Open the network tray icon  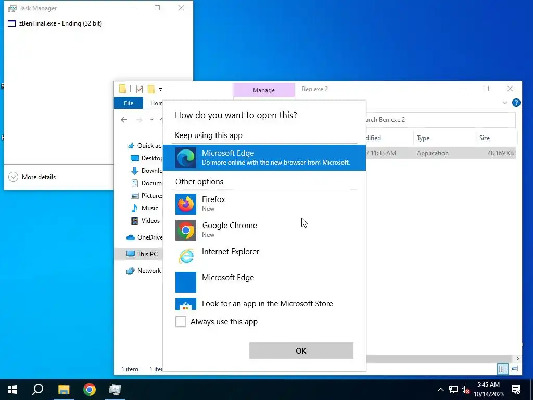(453, 390)
